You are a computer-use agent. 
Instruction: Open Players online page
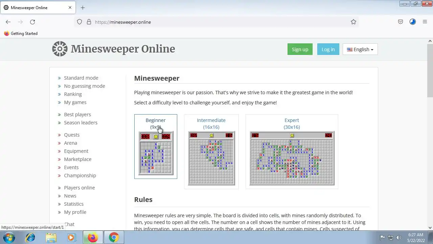click(79, 188)
